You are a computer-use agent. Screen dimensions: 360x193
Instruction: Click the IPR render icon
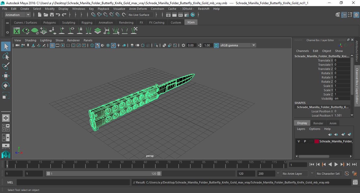[181, 15]
